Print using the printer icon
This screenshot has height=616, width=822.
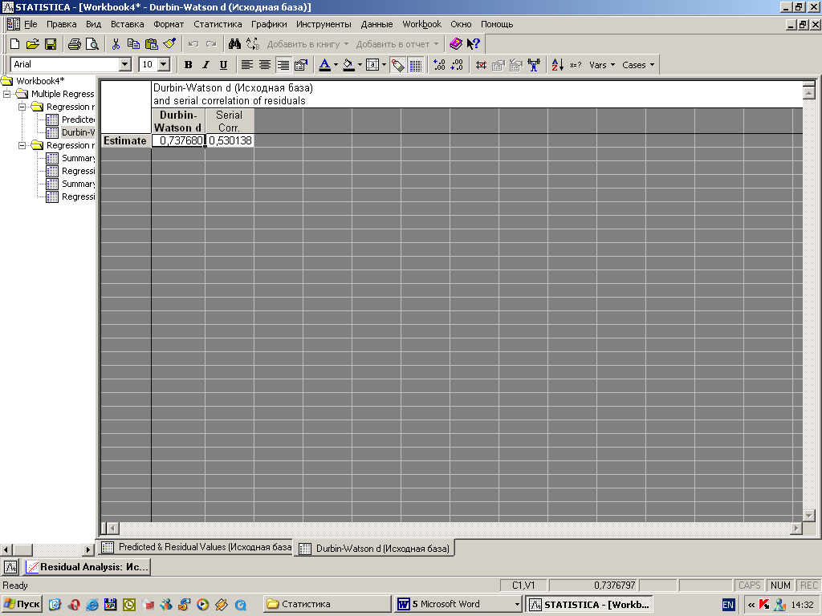coord(75,44)
